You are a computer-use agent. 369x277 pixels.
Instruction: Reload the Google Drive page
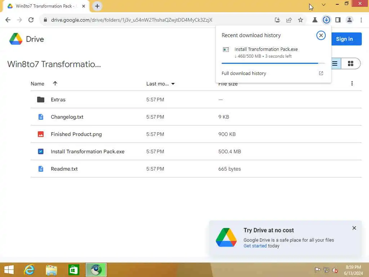[x=31, y=20]
